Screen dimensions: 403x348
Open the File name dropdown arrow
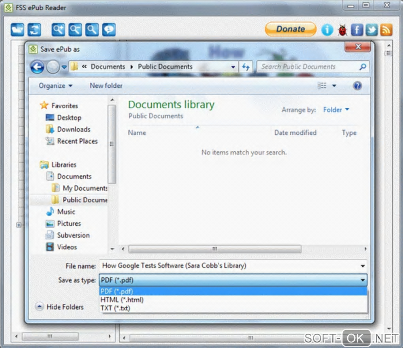point(363,266)
